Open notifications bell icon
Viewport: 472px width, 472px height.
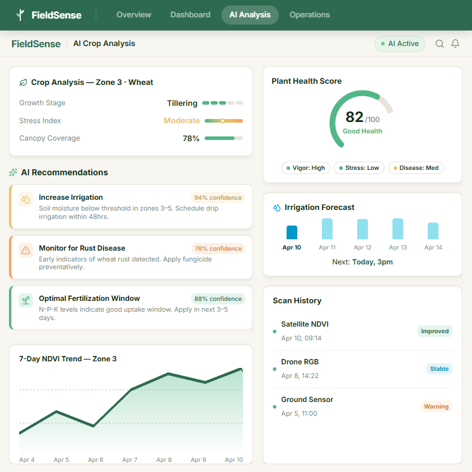(x=455, y=44)
